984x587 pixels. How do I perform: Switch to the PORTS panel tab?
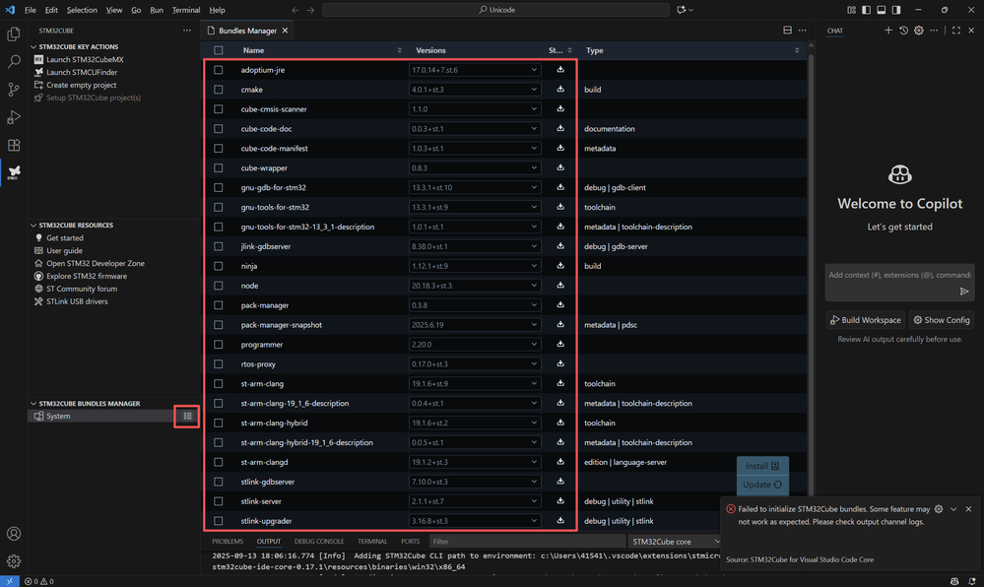tap(411, 541)
